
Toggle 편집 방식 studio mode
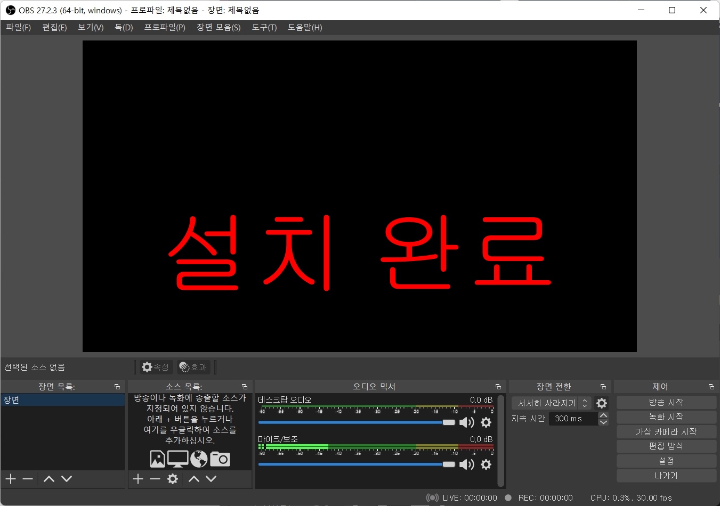pos(666,446)
